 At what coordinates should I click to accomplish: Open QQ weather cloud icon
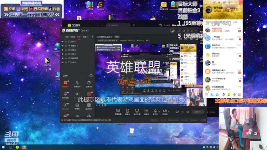[238, 9]
